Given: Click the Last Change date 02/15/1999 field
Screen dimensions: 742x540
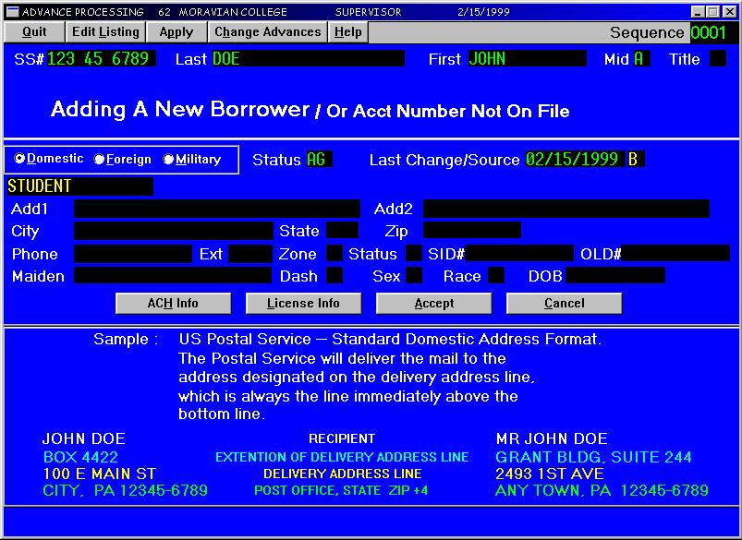Looking at the screenshot, I should coord(575,160).
